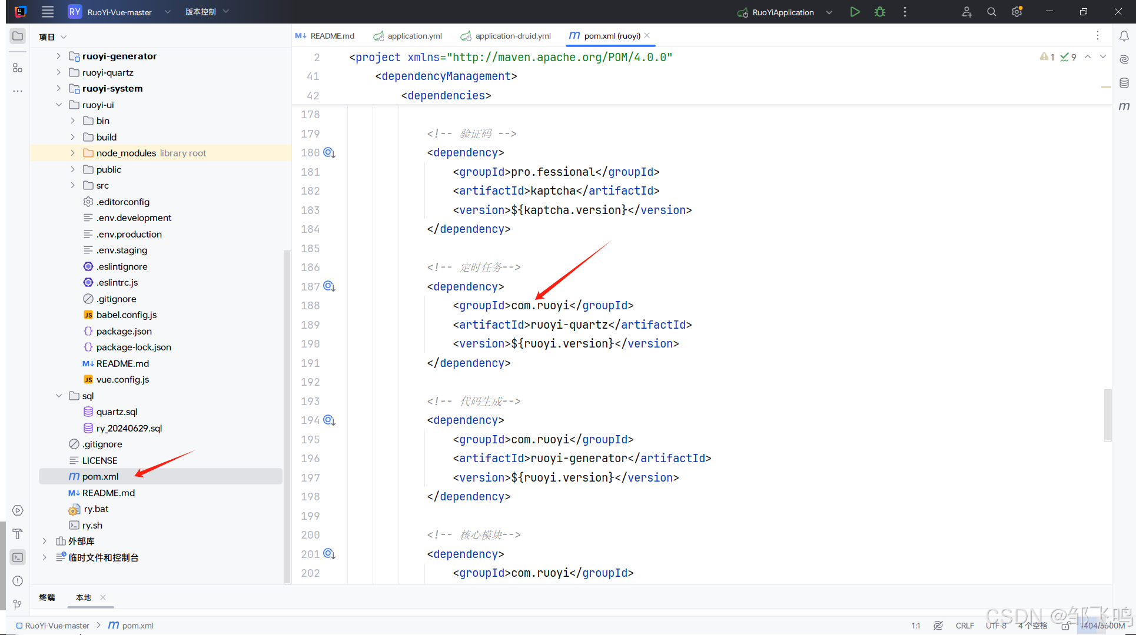Open Search Everywhere magnifier icon

992,12
